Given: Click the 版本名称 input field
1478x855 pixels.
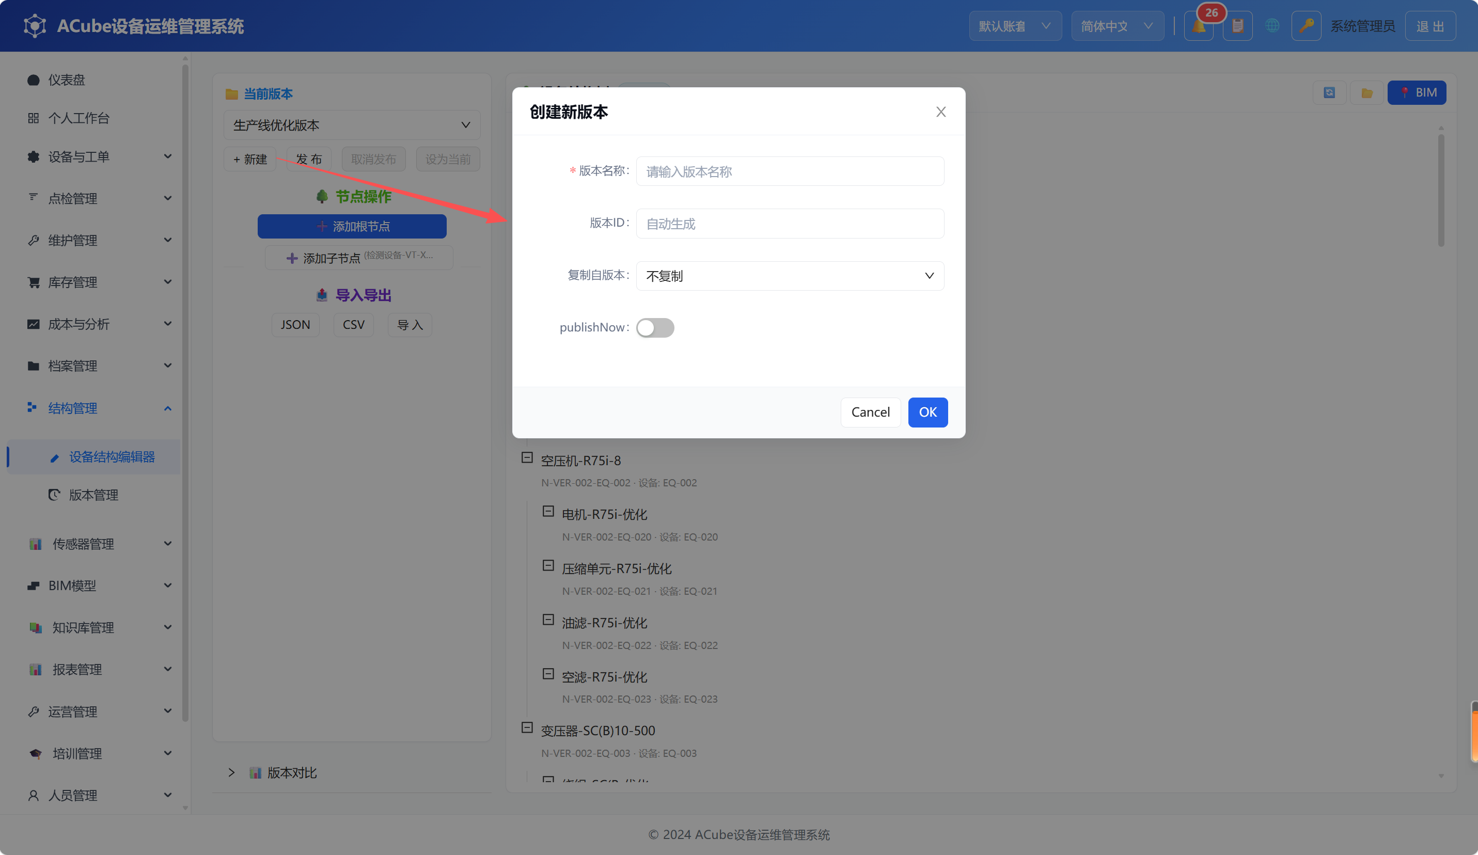Looking at the screenshot, I should coord(790,171).
